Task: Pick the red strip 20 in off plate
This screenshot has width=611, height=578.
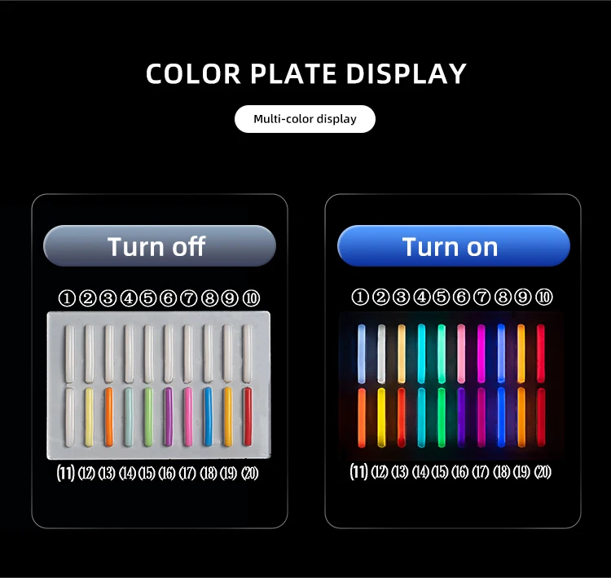Action: [x=248, y=416]
